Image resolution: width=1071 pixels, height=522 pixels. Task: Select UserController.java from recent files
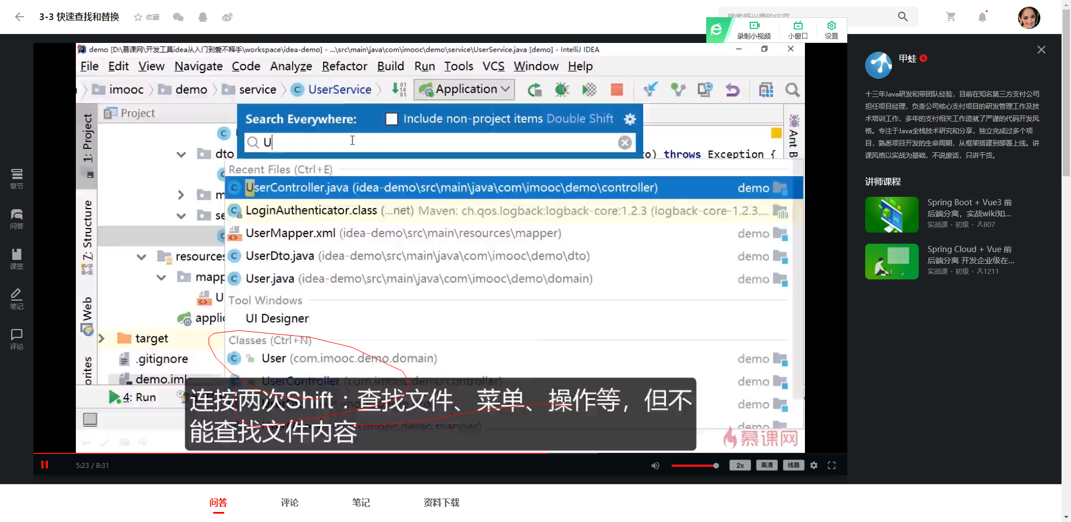(514, 188)
